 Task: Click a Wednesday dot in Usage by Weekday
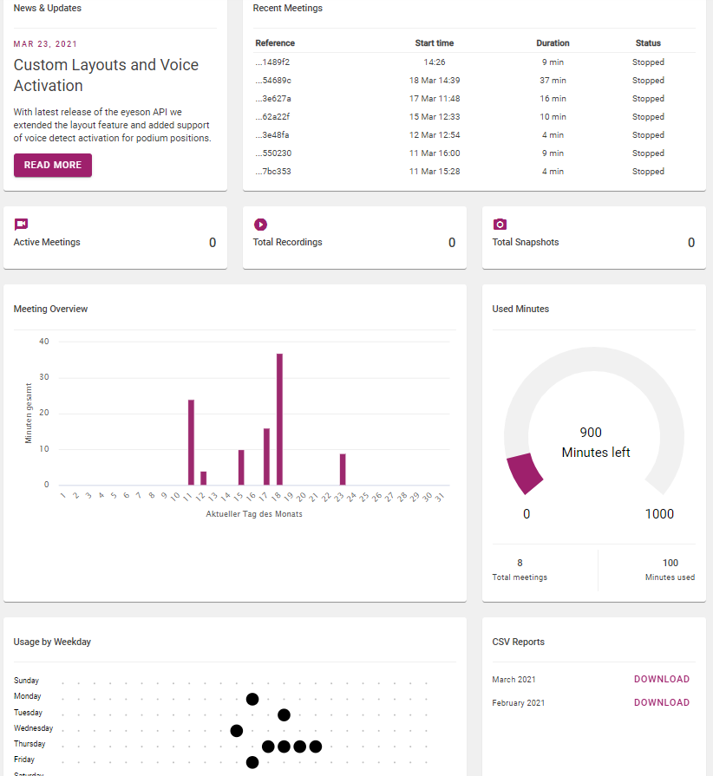(235, 728)
